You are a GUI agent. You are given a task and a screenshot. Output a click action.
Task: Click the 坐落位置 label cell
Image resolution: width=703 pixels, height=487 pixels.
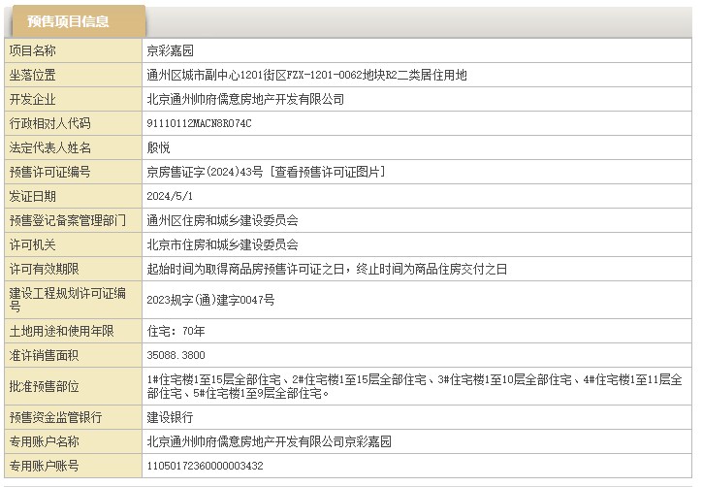click(x=74, y=75)
